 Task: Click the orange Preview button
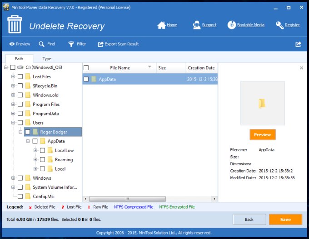pos(263,134)
